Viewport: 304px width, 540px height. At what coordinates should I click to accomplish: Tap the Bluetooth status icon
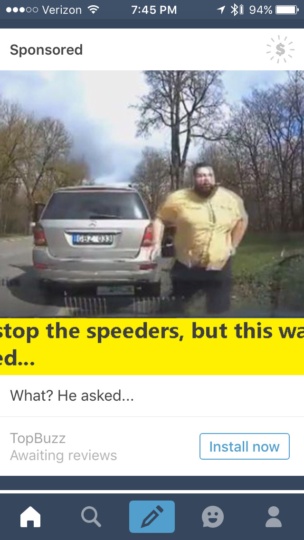[234, 10]
